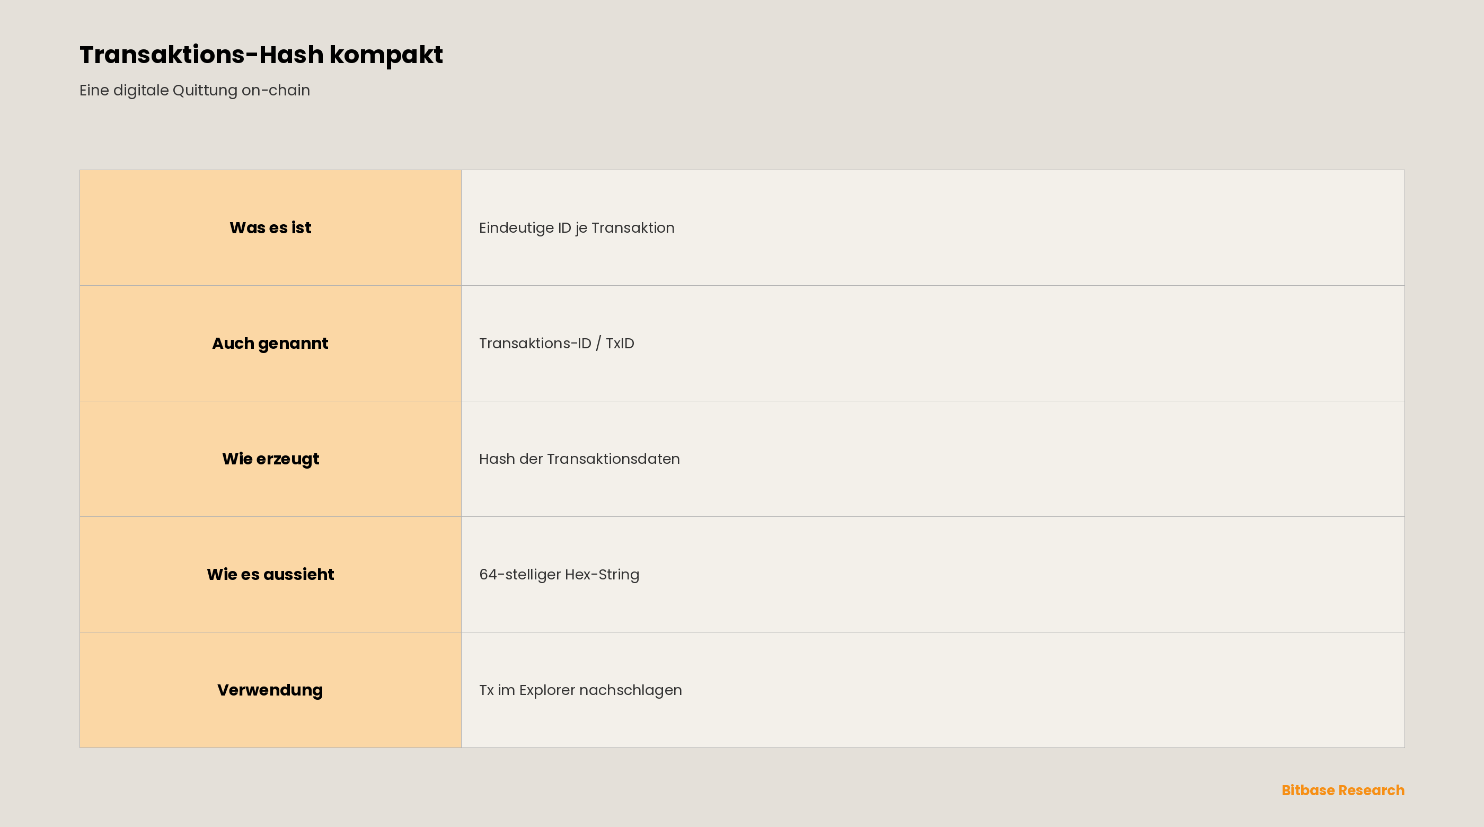Select the 'Auch genannt' header cell

click(270, 344)
